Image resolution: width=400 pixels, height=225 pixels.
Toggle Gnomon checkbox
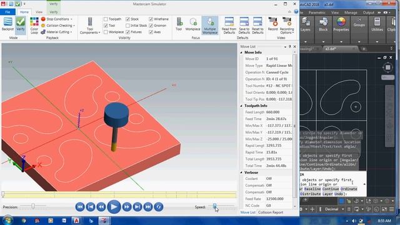click(x=151, y=26)
